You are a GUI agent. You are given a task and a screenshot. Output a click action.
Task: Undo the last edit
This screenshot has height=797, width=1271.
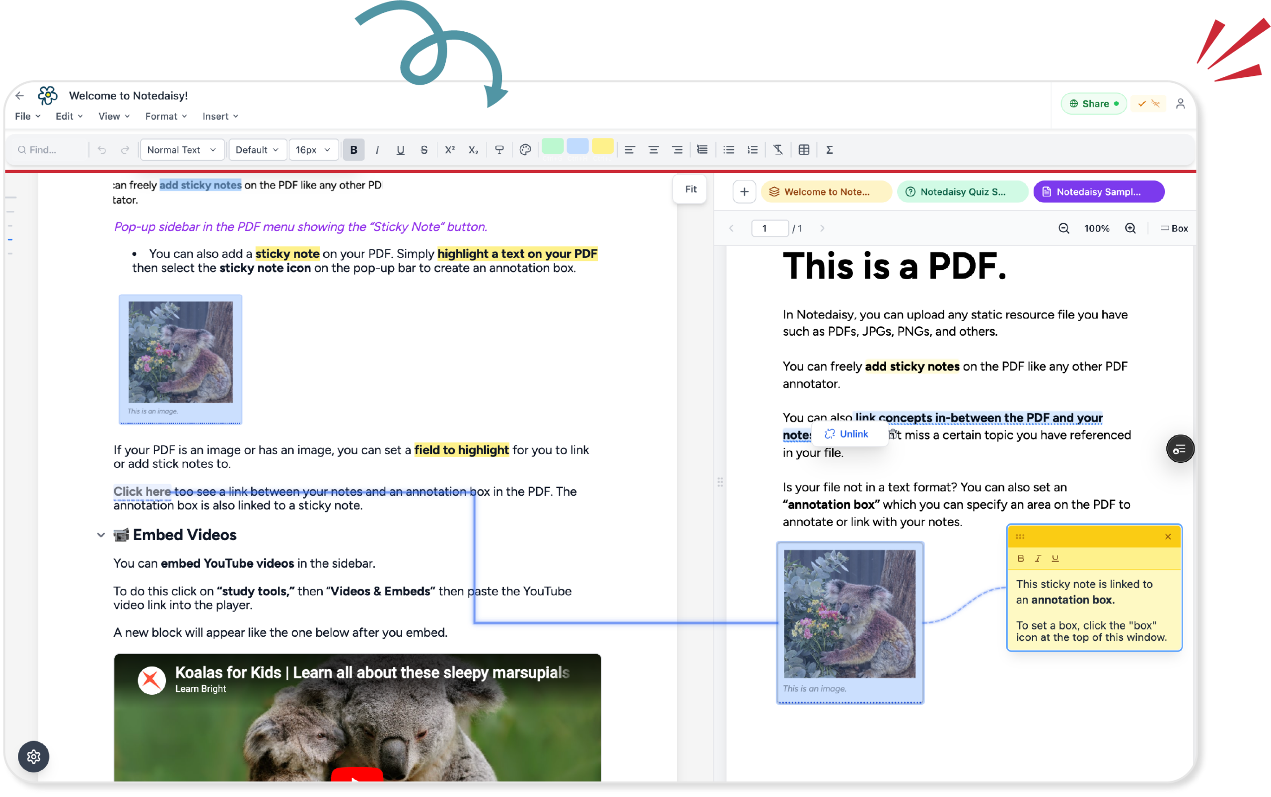point(102,150)
